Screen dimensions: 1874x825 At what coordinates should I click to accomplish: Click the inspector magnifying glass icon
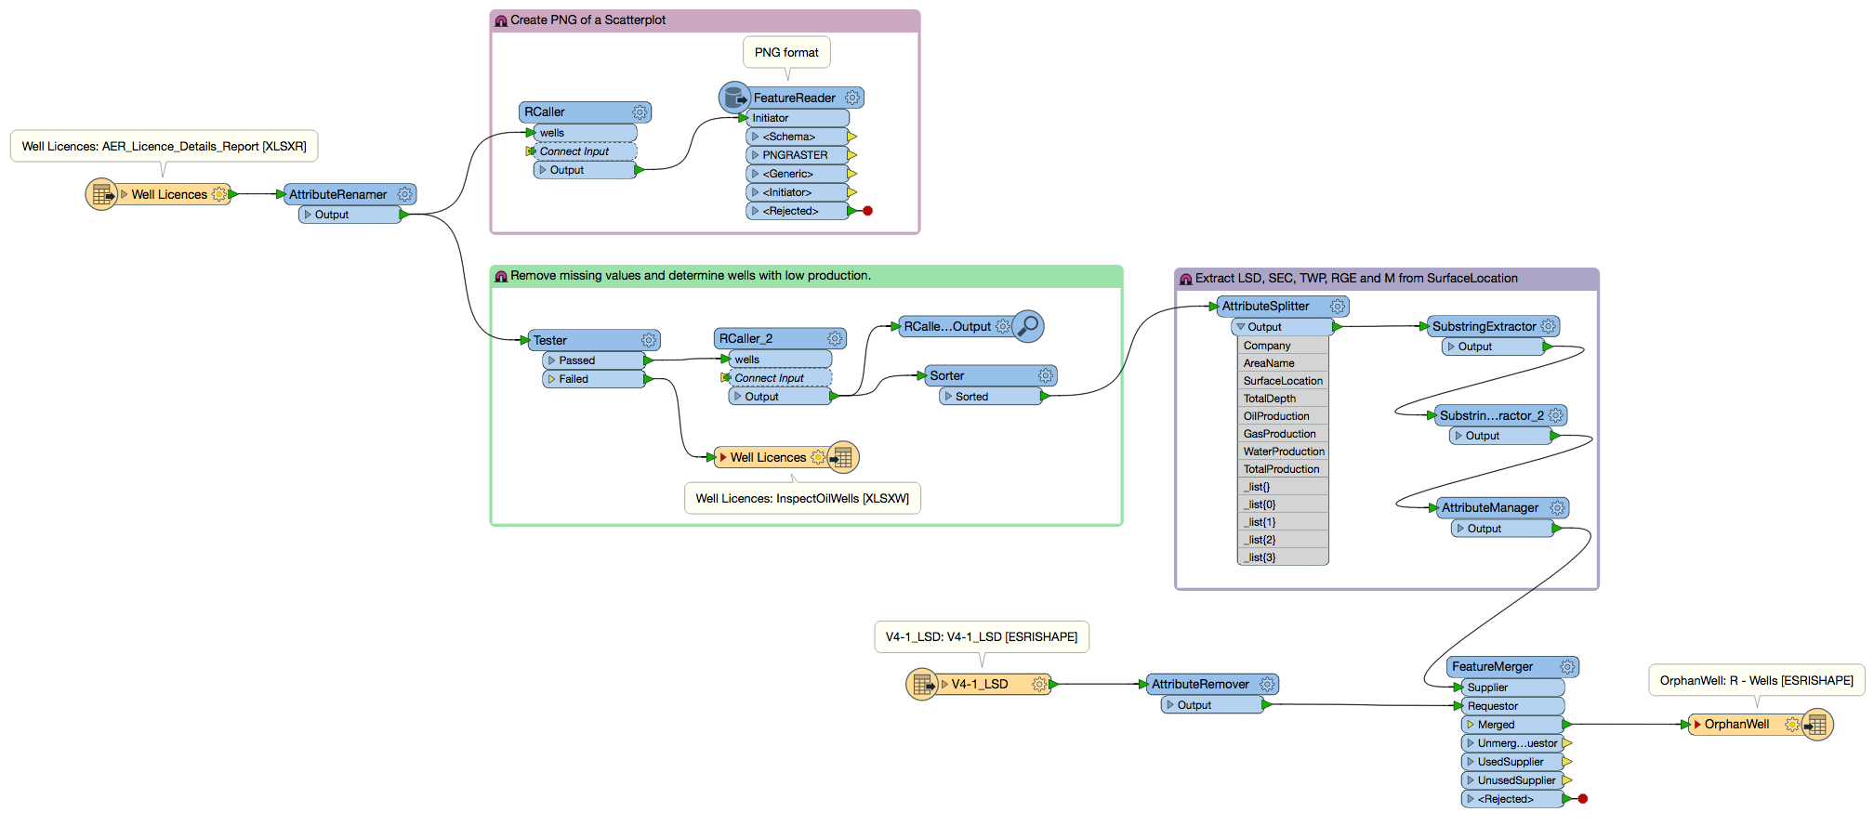(1028, 326)
